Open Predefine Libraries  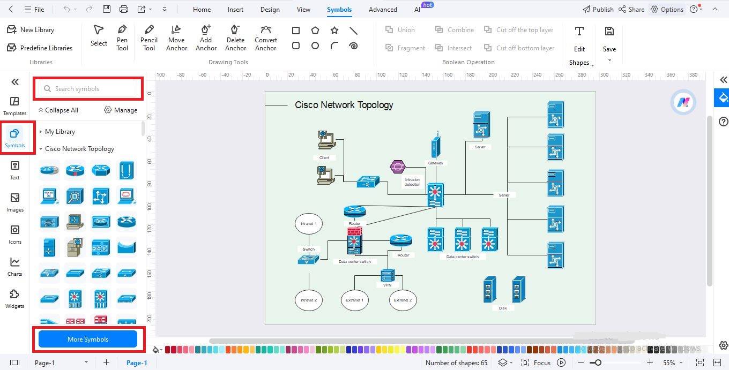click(40, 48)
